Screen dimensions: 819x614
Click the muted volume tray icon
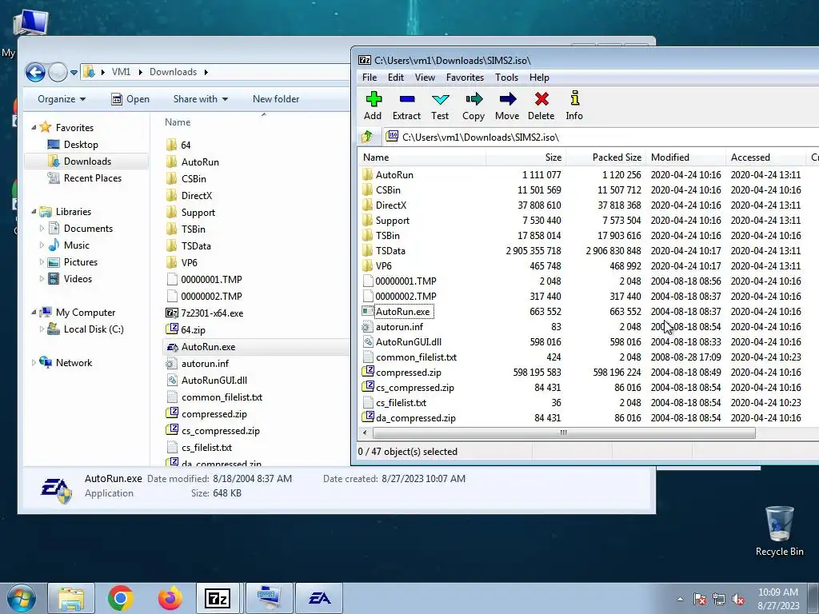click(x=738, y=600)
